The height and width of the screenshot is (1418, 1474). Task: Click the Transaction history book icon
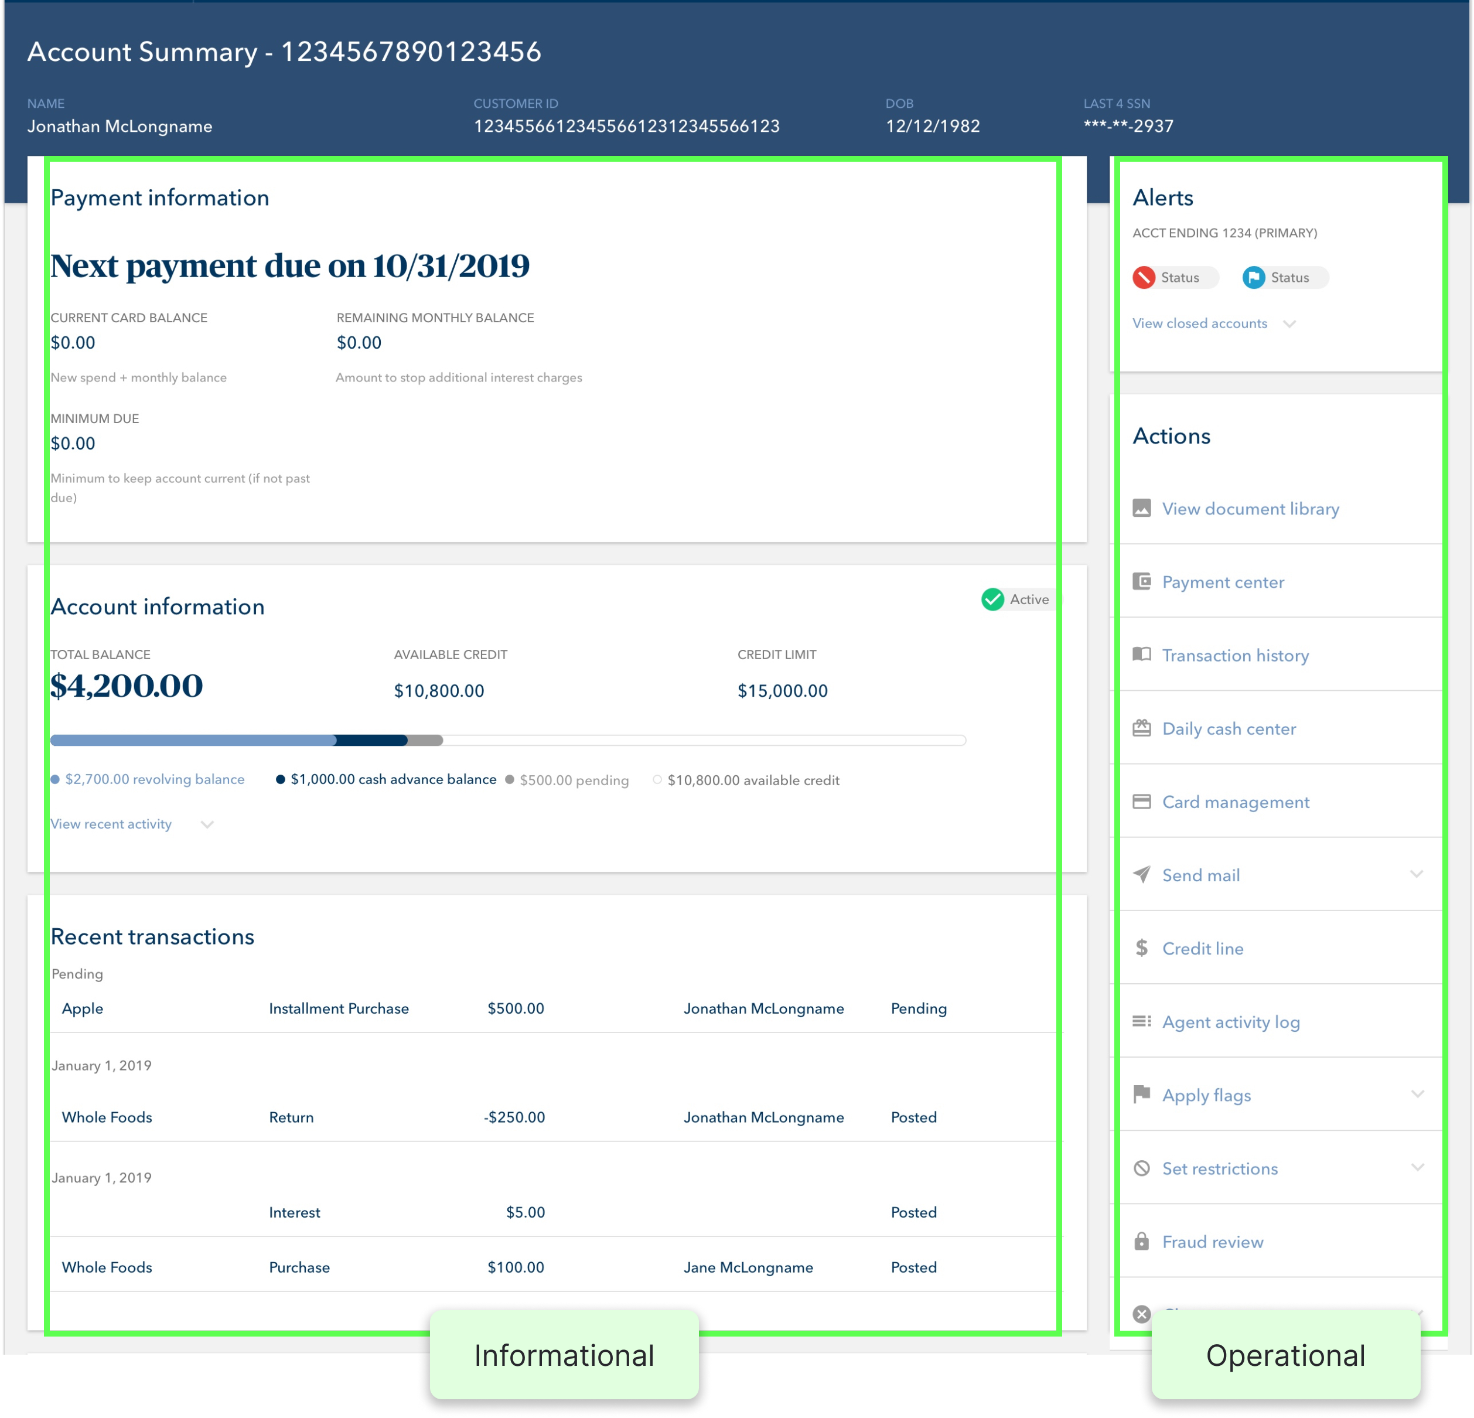1142,655
